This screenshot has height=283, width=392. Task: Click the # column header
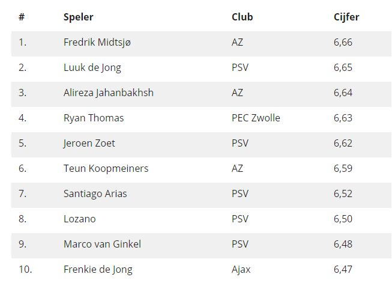(22, 17)
